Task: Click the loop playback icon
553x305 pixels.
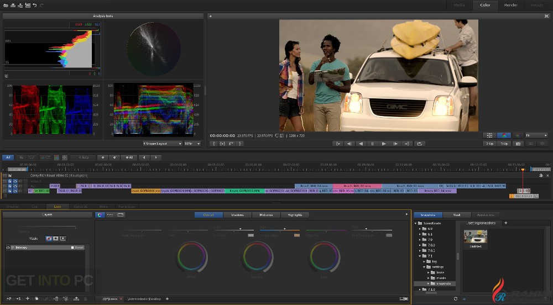Action: (x=420, y=144)
